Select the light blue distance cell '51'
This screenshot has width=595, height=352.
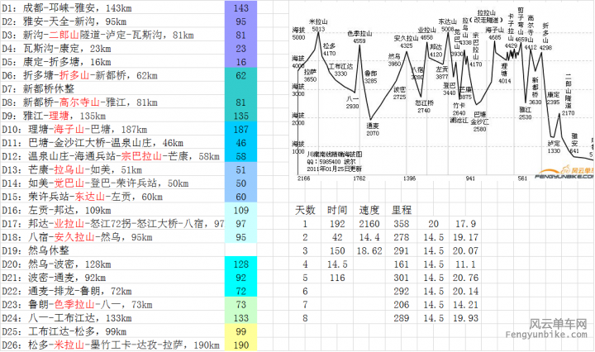coord(241,169)
